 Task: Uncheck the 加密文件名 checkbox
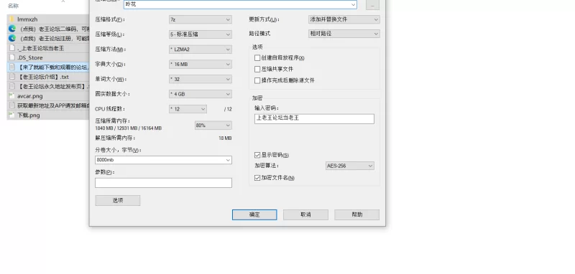click(257, 178)
